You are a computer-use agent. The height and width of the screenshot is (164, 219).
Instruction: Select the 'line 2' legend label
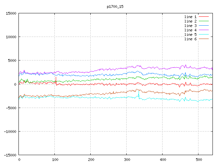tap(190, 21)
